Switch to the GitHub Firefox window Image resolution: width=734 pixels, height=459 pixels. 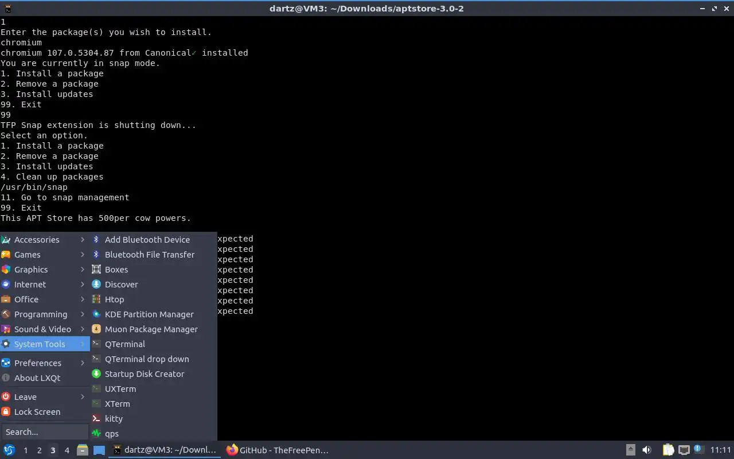pyautogui.click(x=278, y=450)
